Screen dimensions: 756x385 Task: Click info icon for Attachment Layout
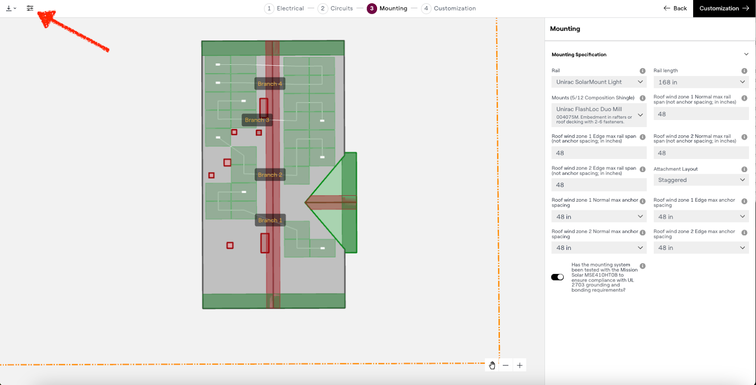[744, 169]
